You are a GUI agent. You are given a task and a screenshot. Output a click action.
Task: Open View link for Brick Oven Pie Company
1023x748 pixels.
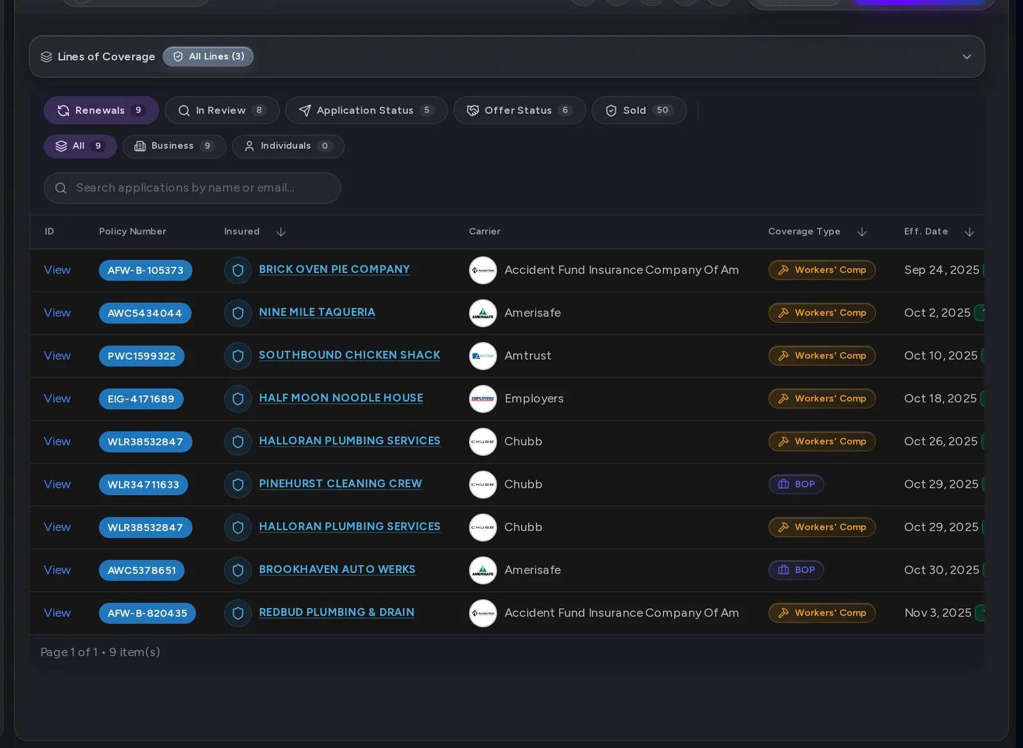click(x=57, y=270)
